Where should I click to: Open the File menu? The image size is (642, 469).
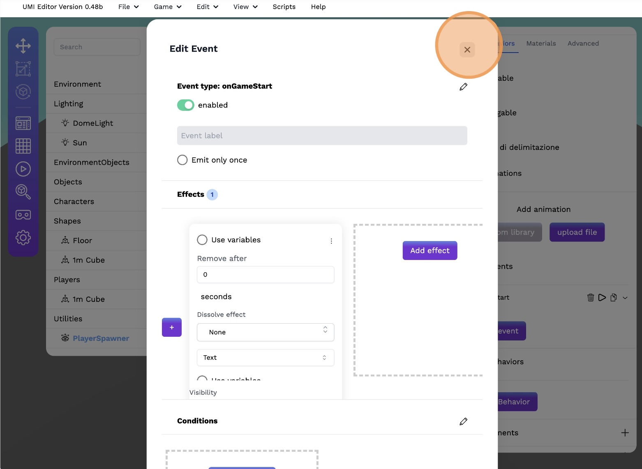pyautogui.click(x=128, y=7)
